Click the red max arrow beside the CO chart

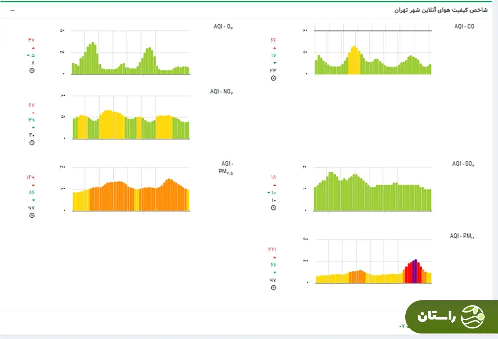pyautogui.click(x=273, y=48)
